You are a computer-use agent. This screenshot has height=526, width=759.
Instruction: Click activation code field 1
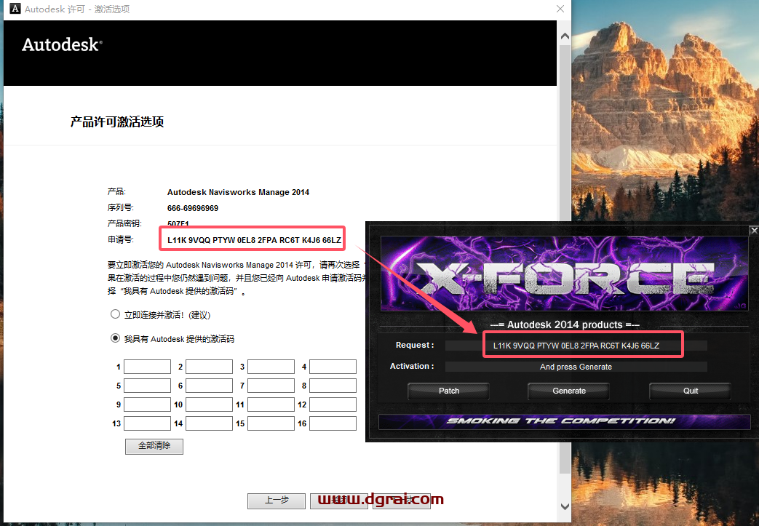point(147,367)
